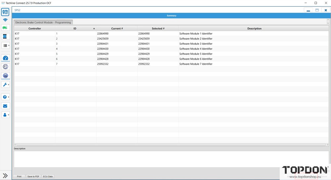Expand sidebar with double chevron arrow
The width and height of the screenshot is (331, 180).
click(x=5, y=176)
